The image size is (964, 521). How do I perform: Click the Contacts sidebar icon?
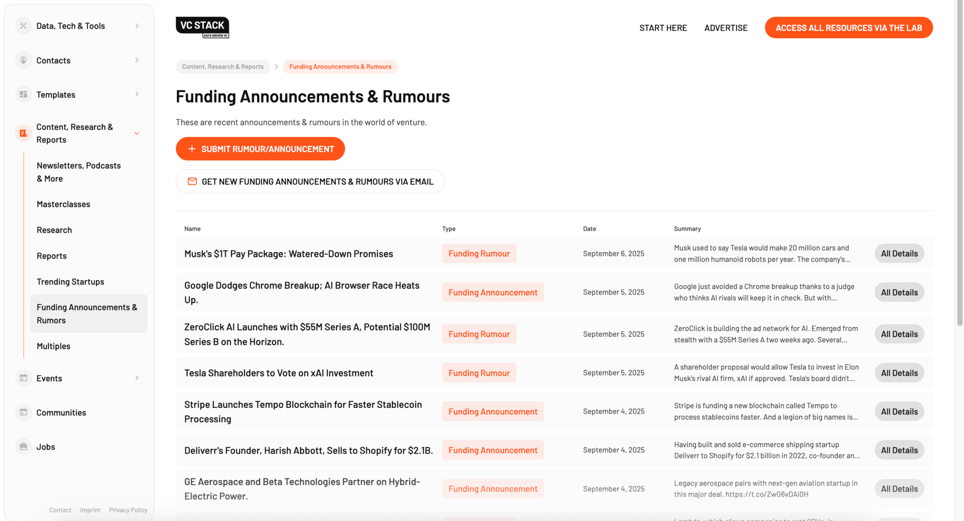click(23, 60)
